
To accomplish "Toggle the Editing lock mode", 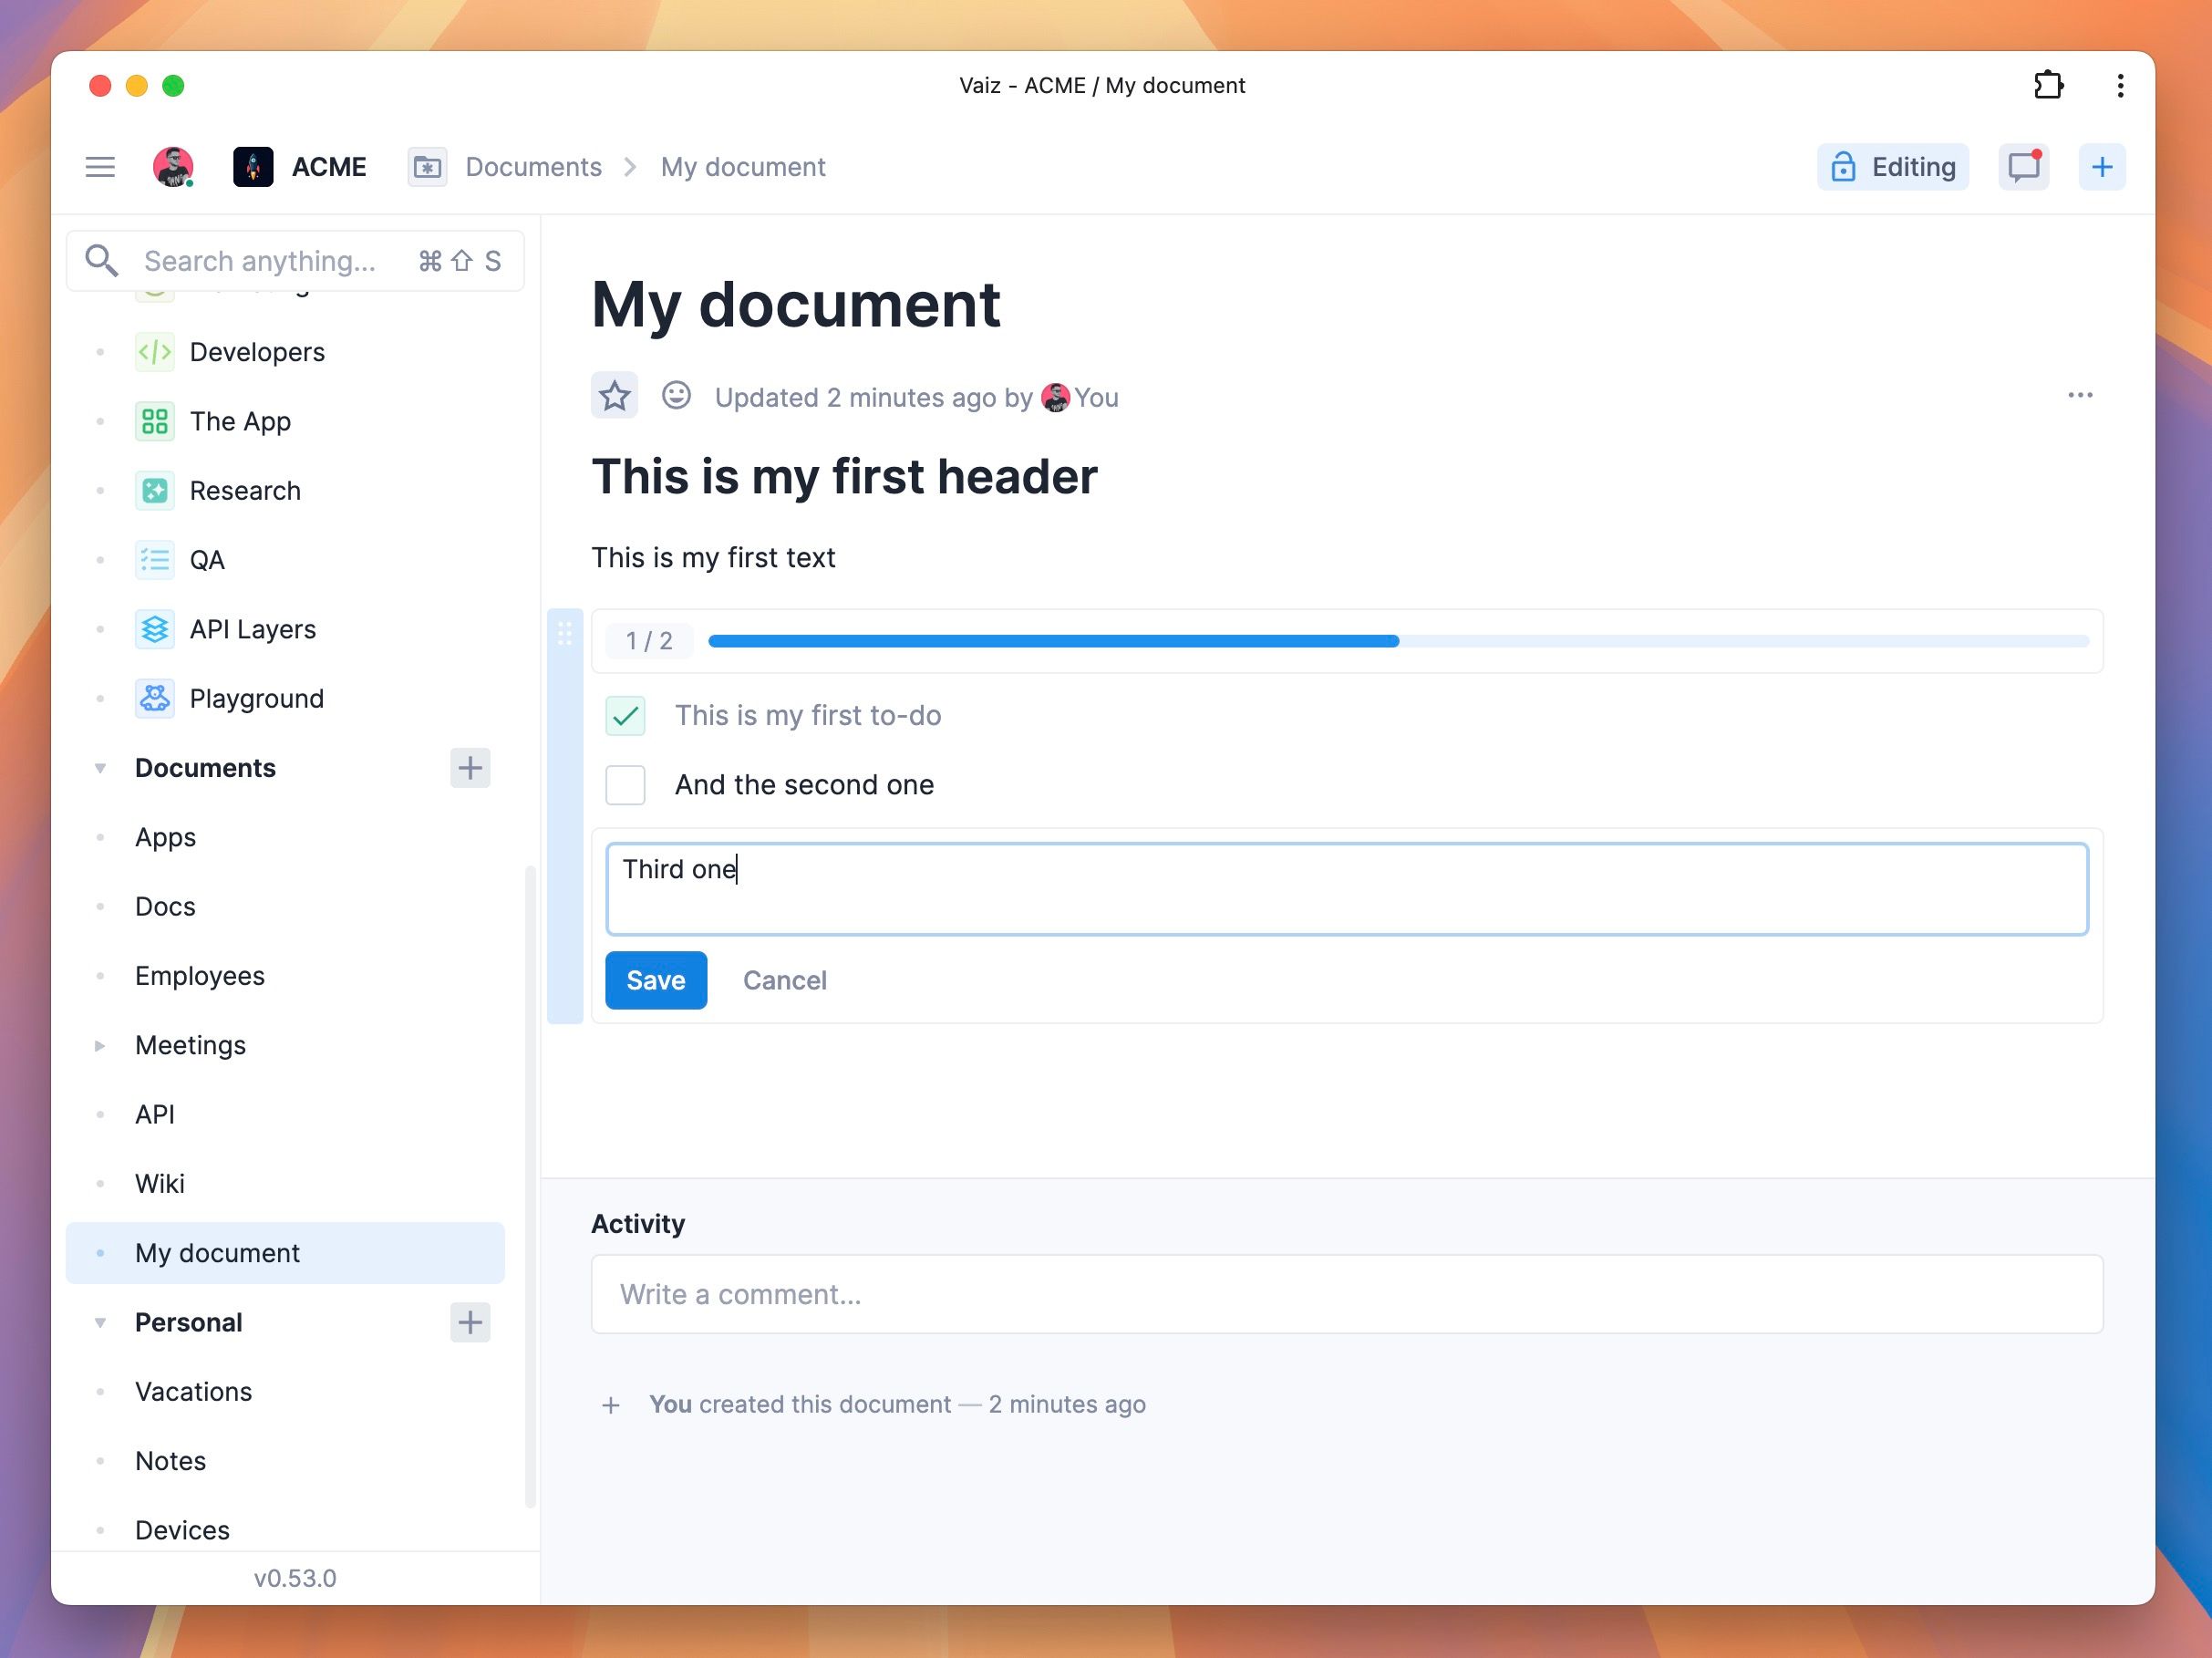I will 1892,166.
